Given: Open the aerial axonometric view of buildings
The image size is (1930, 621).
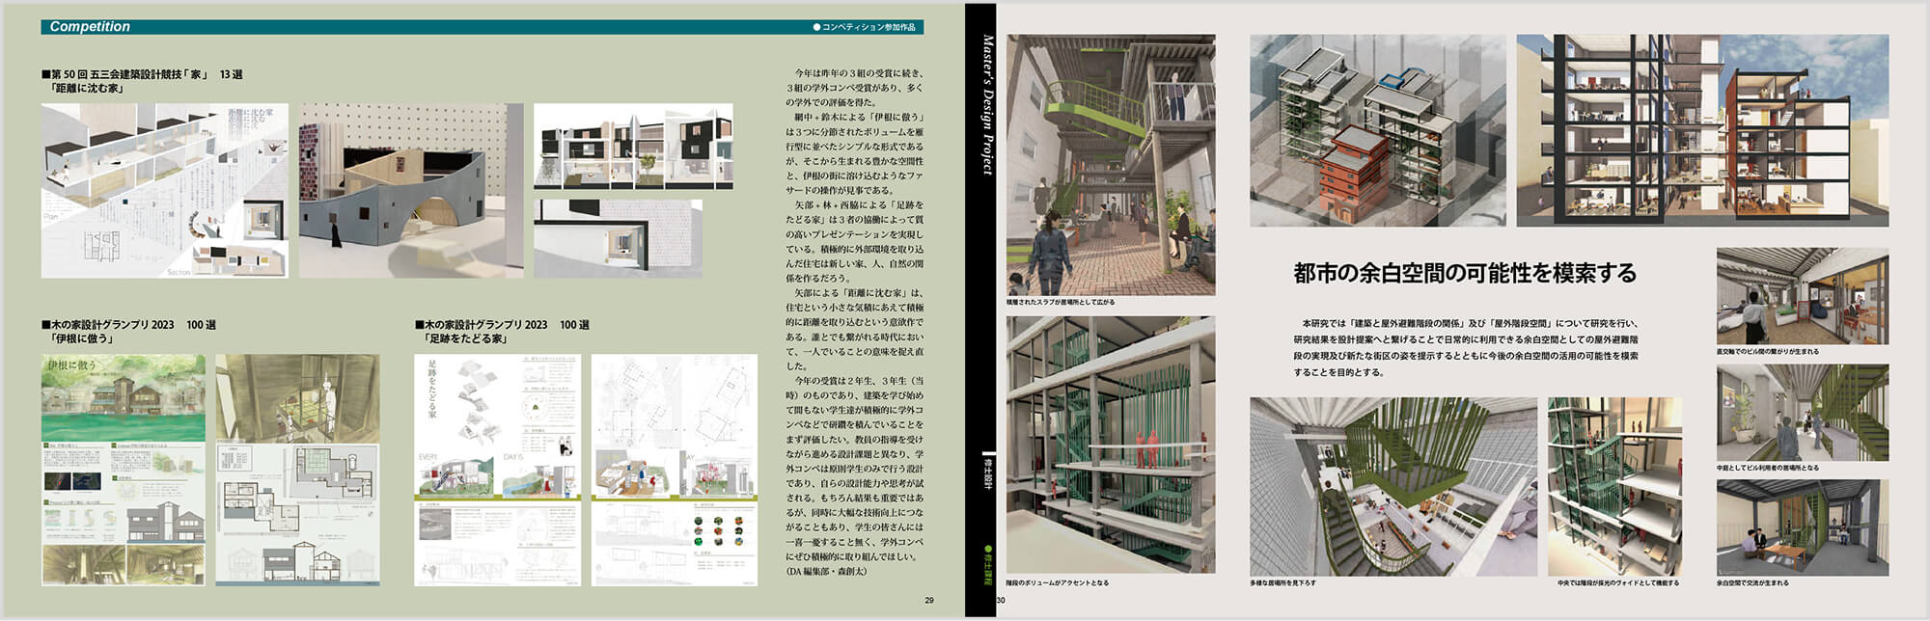Looking at the screenshot, I should (x=1377, y=131).
